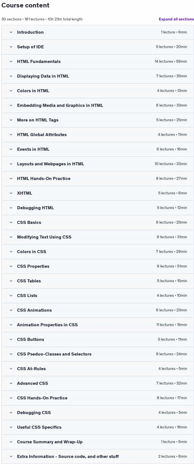The image size is (194, 464).
Task: Click Expand all sections link
Action: coord(176,19)
